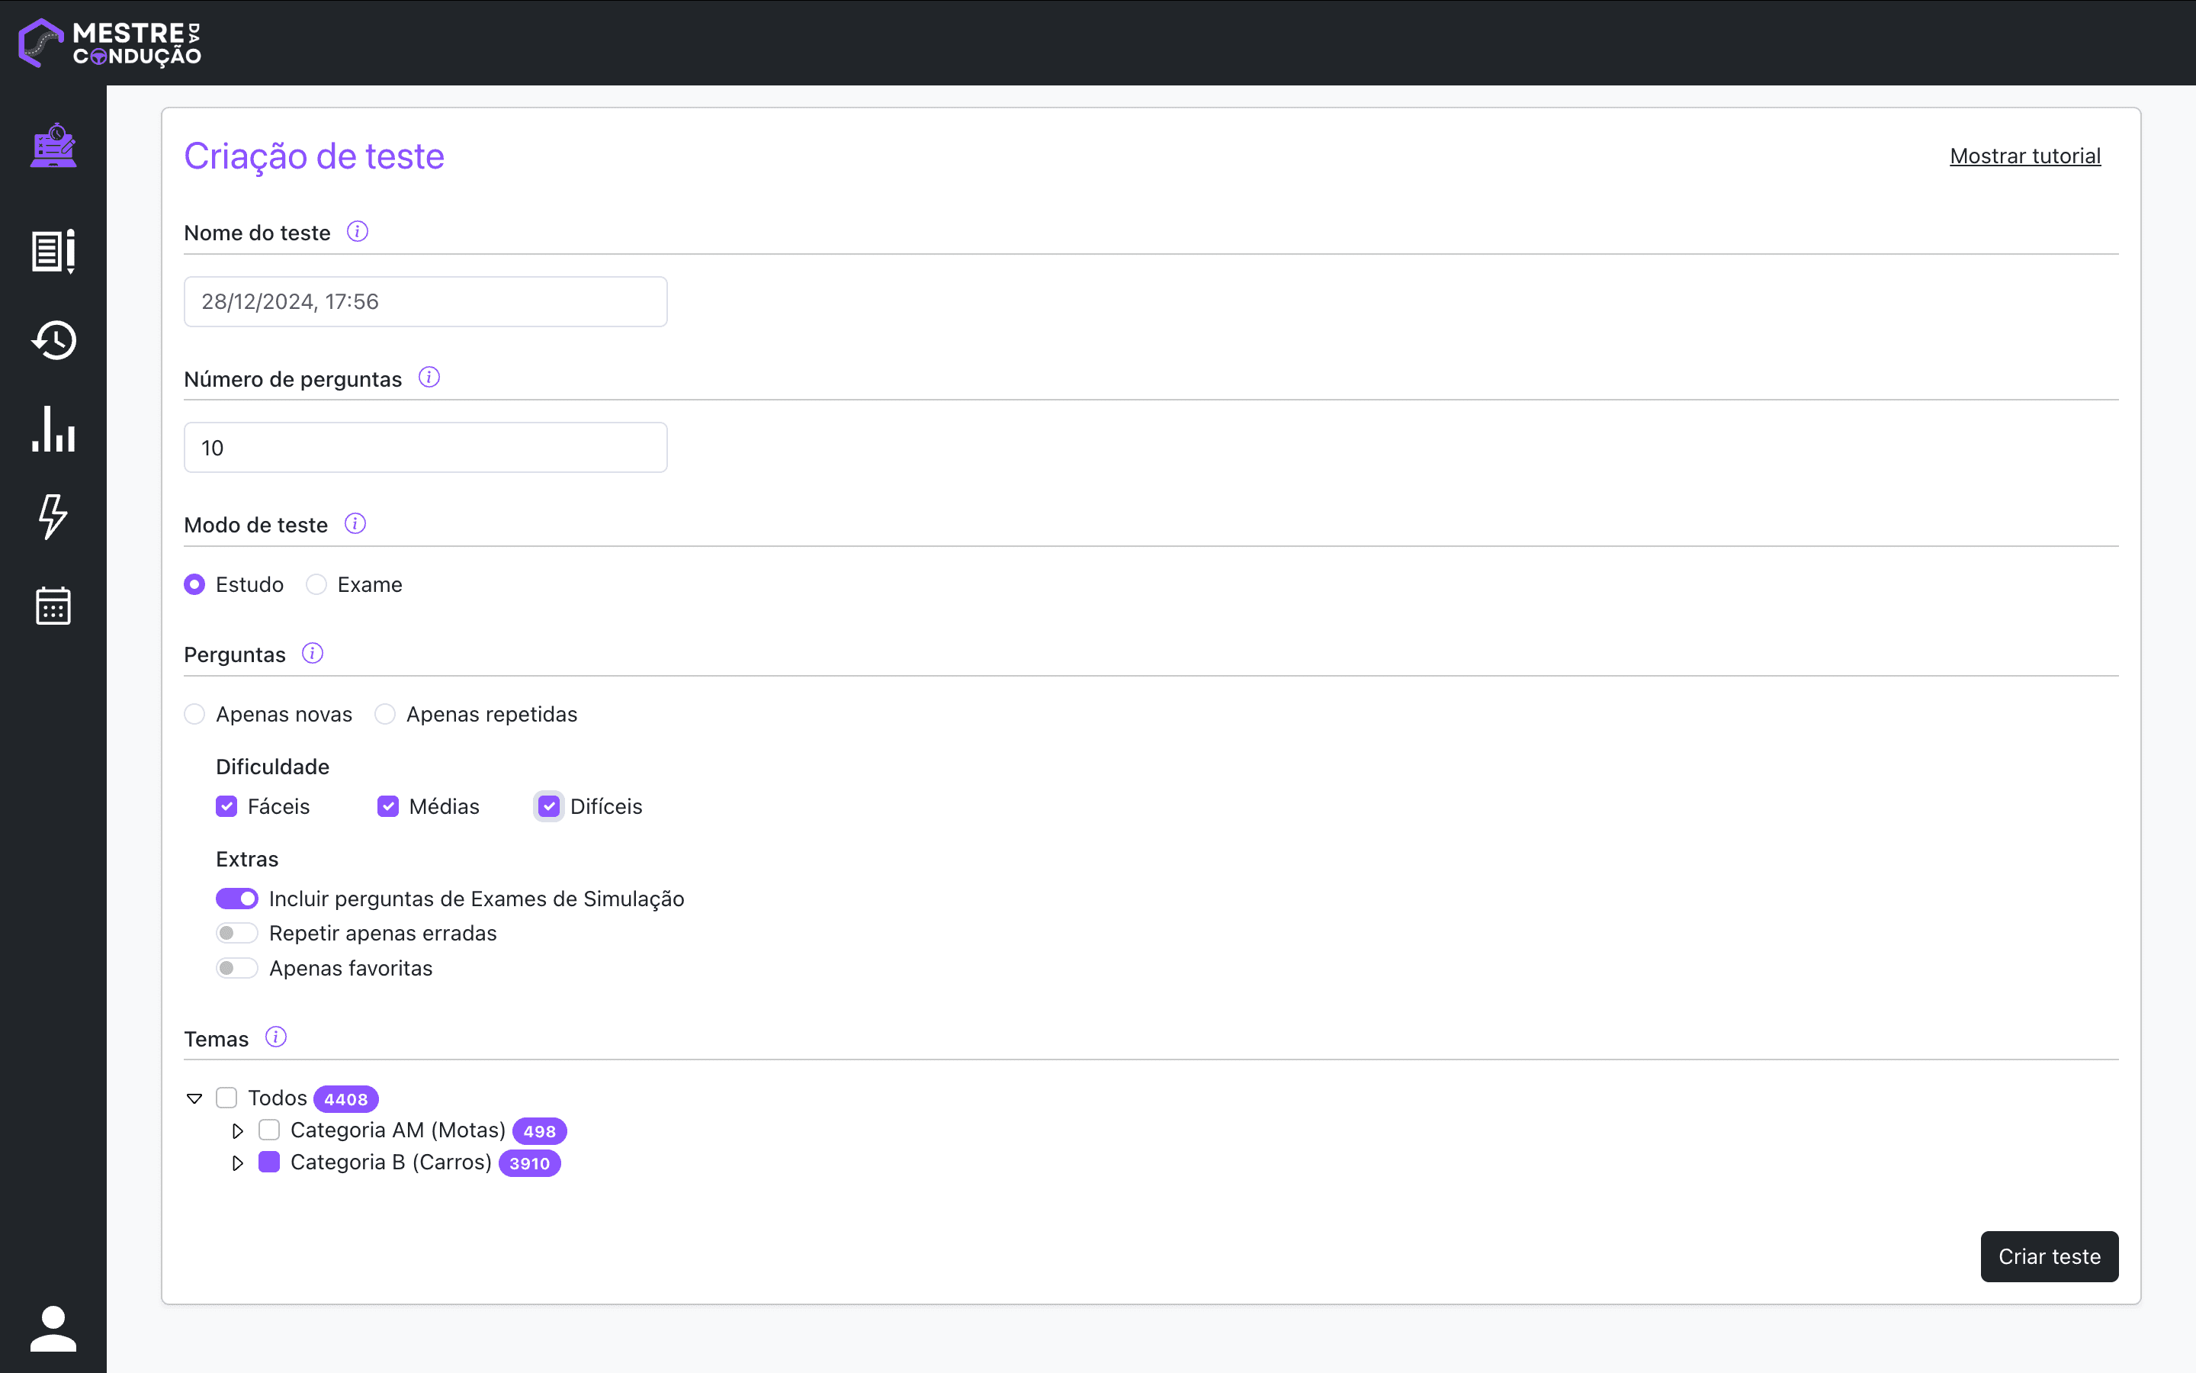
Task: Focus the Número de perguntas input
Action: 425,448
